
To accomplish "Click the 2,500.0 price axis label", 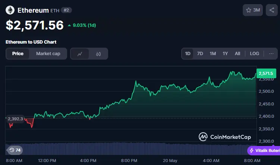I will pos(266,91).
